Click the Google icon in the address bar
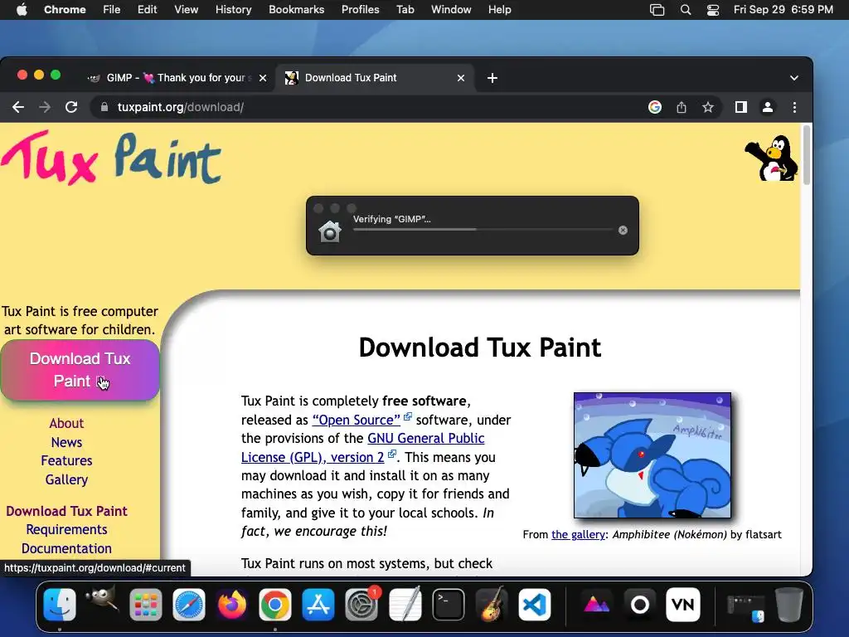 tap(655, 107)
